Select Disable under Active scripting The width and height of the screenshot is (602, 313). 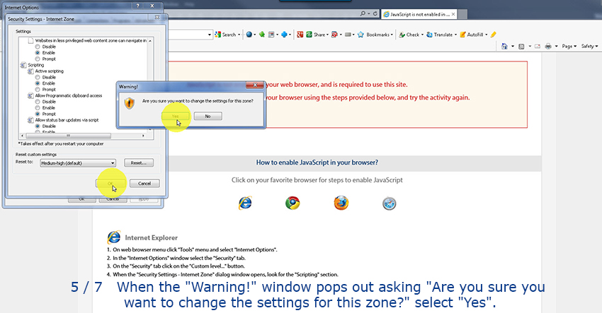click(x=38, y=78)
